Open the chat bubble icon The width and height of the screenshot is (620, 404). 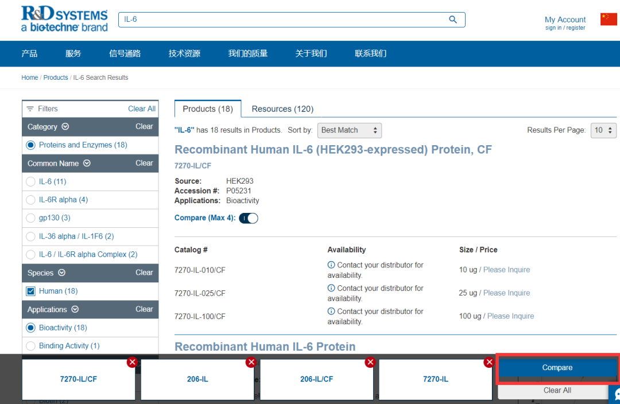pyautogui.click(x=616, y=395)
